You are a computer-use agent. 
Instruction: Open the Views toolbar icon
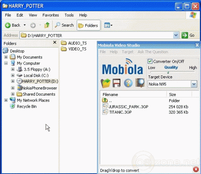pos(108,25)
